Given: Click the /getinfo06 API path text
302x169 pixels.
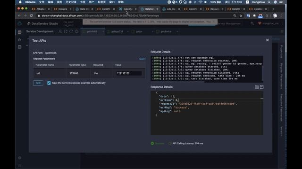Looking at the screenshot, I should pos(51,53).
